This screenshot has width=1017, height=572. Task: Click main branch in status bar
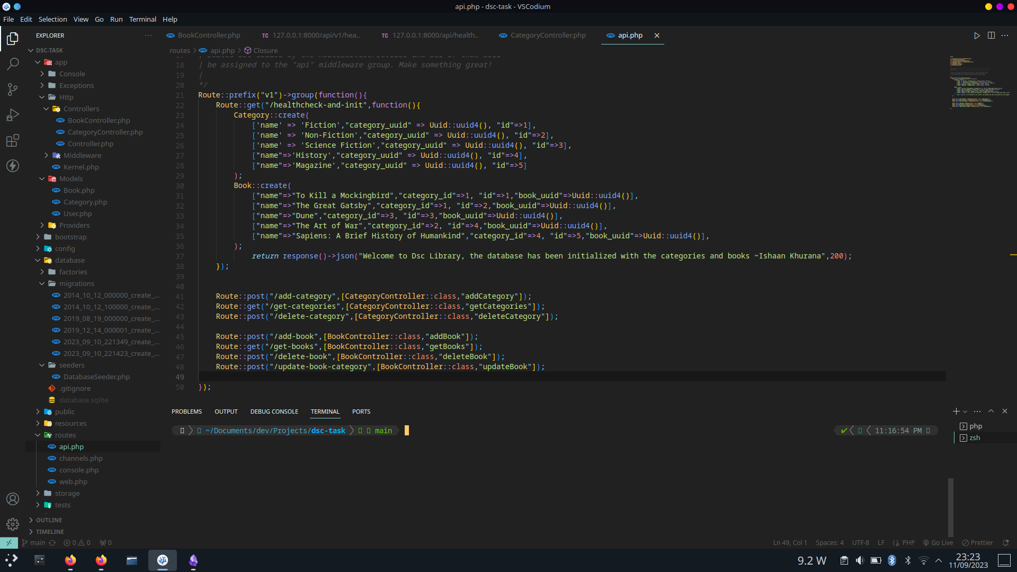click(x=34, y=543)
